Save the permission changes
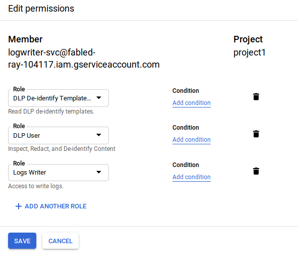This screenshot has height=274, width=298. tap(22, 241)
